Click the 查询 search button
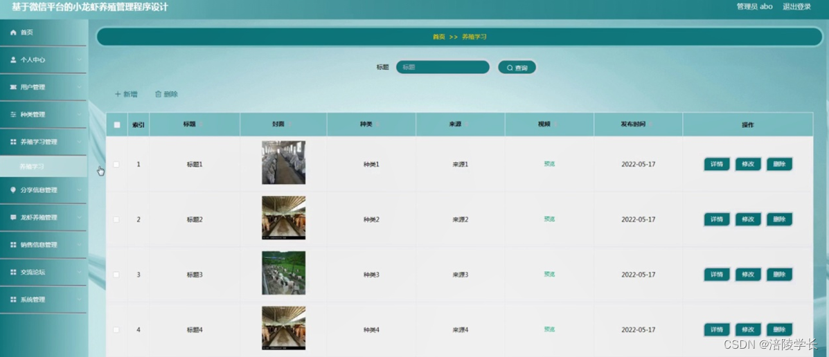This screenshot has width=829, height=357. click(517, 68)
